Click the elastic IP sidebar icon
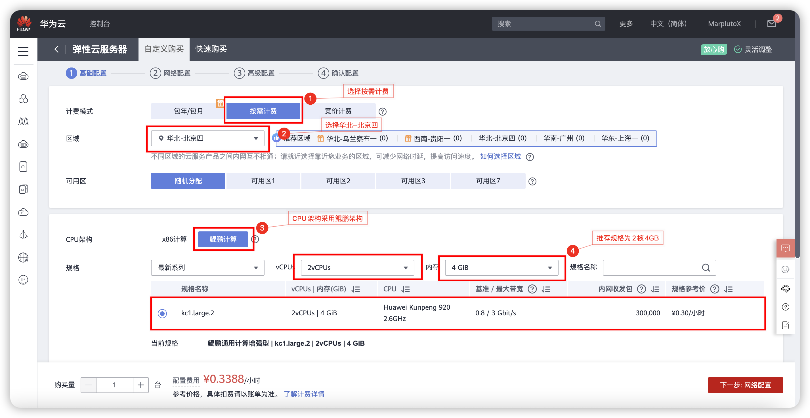The image size is (810, 418). click(23, 280)
